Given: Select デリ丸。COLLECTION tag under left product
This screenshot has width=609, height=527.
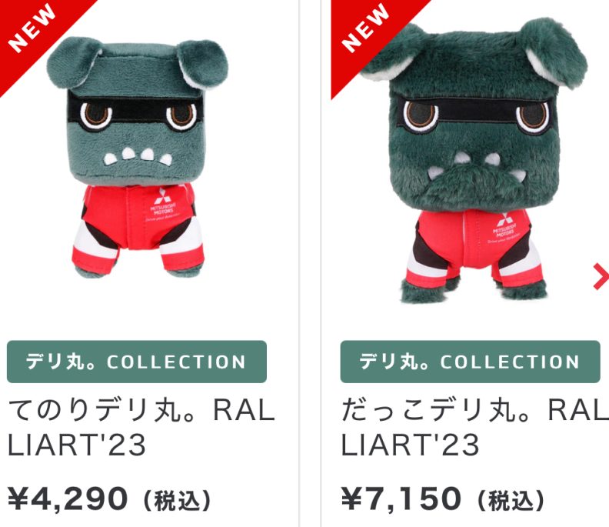Looking at the screenshot, I should [x=137, y=362].
